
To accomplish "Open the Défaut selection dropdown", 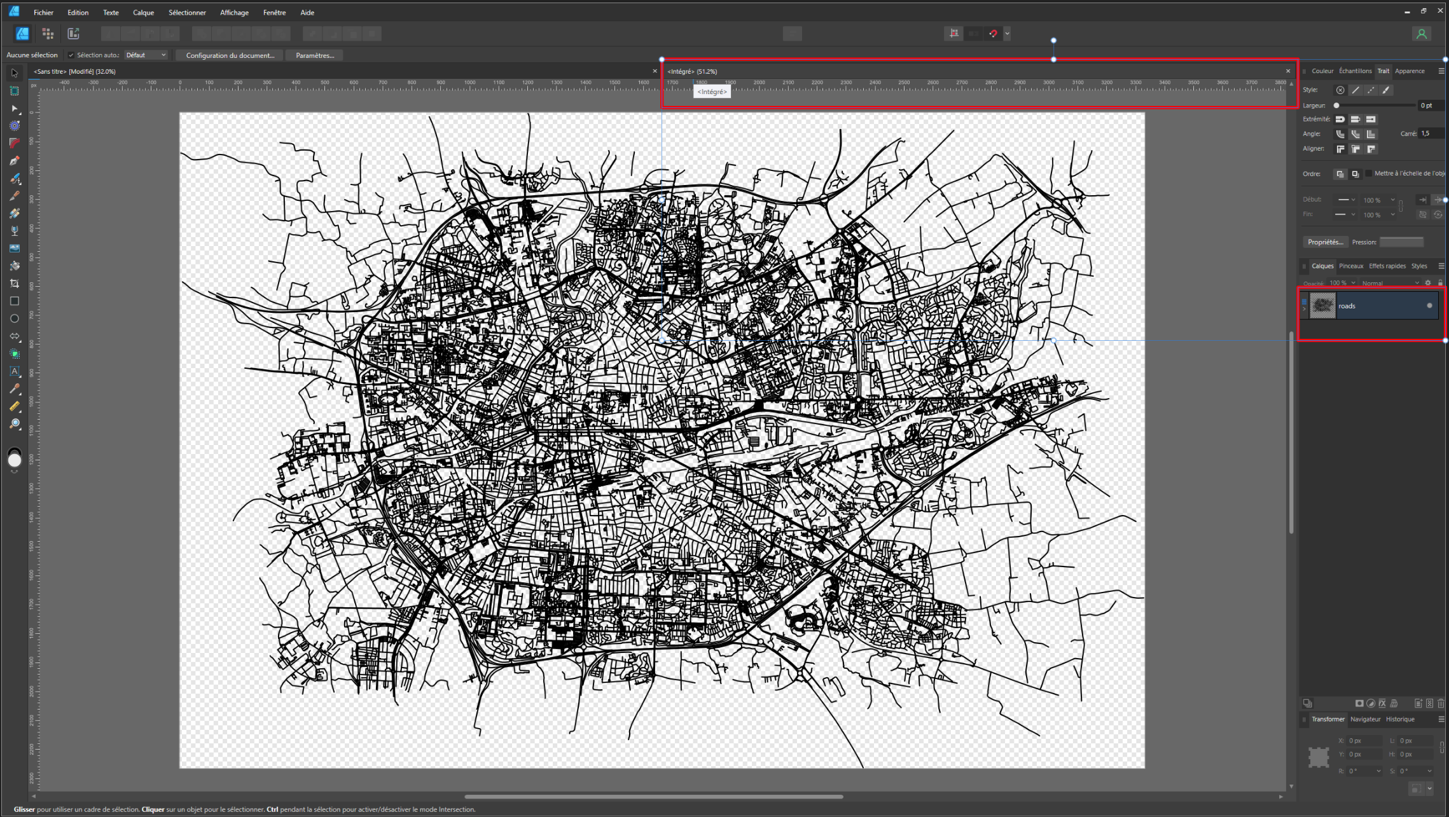I will pyautogui.click(x=146, y=55).
